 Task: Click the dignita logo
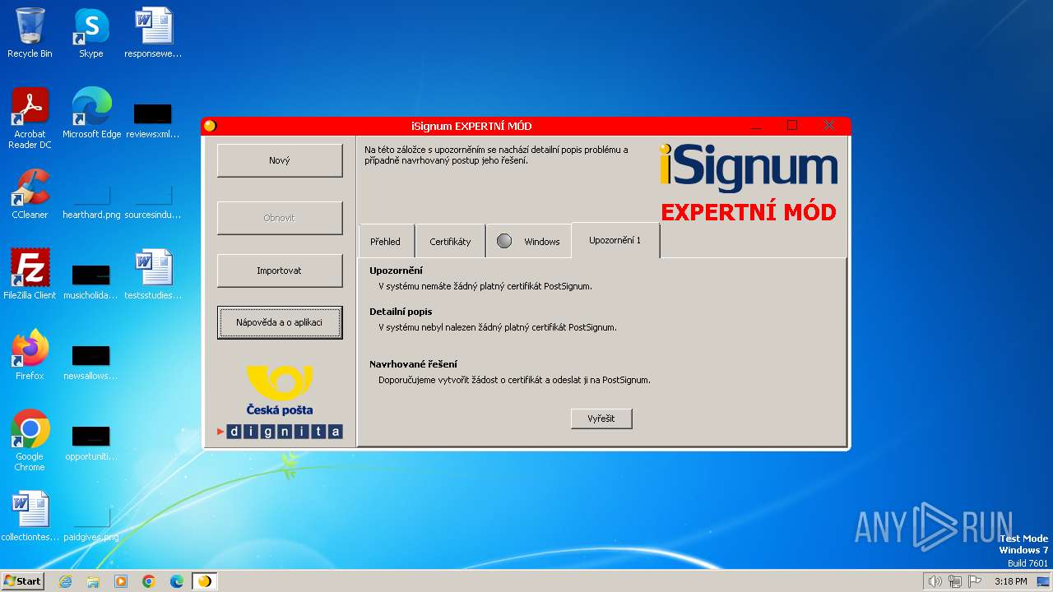tap(280, 432)
